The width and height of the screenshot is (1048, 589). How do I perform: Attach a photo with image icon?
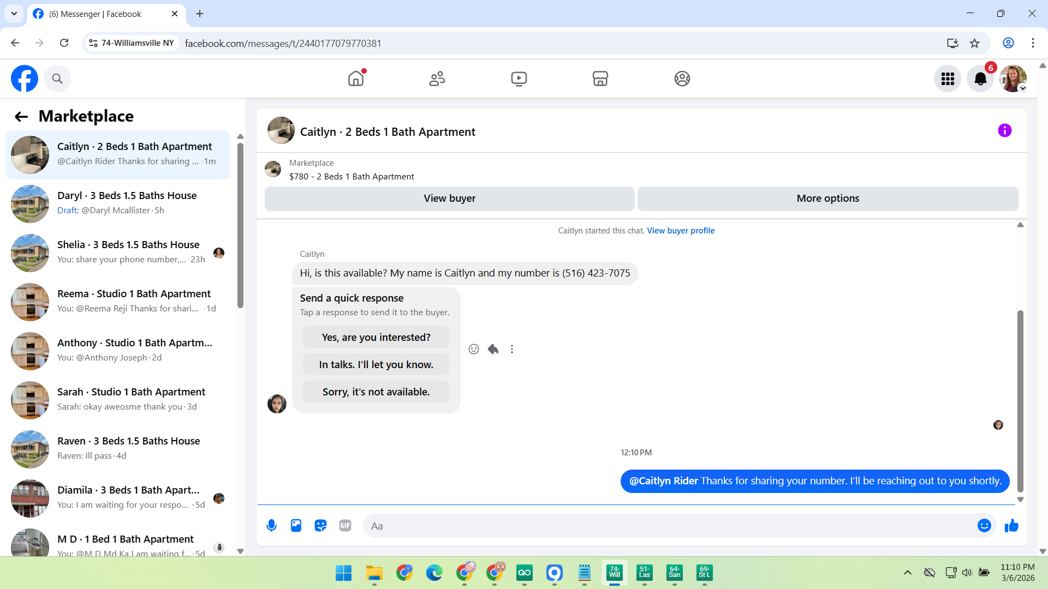296,526
